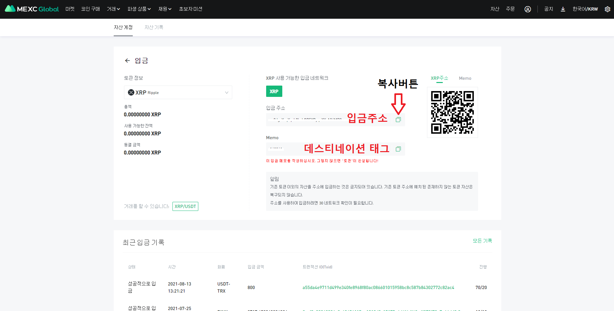Open the MEXC Global logo home link
Image resolution: width=614 pixels, height=311 pixels.
pyautogui.click(x=32, y=9)
